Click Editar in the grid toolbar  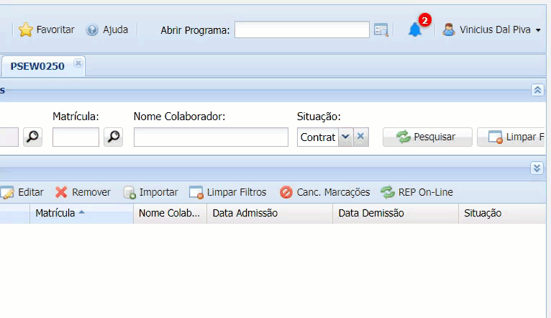pos(22,192)
